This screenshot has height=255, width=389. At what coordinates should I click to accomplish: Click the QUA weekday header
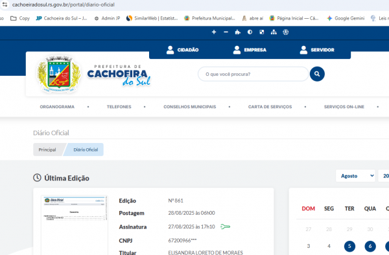point(370,208)
